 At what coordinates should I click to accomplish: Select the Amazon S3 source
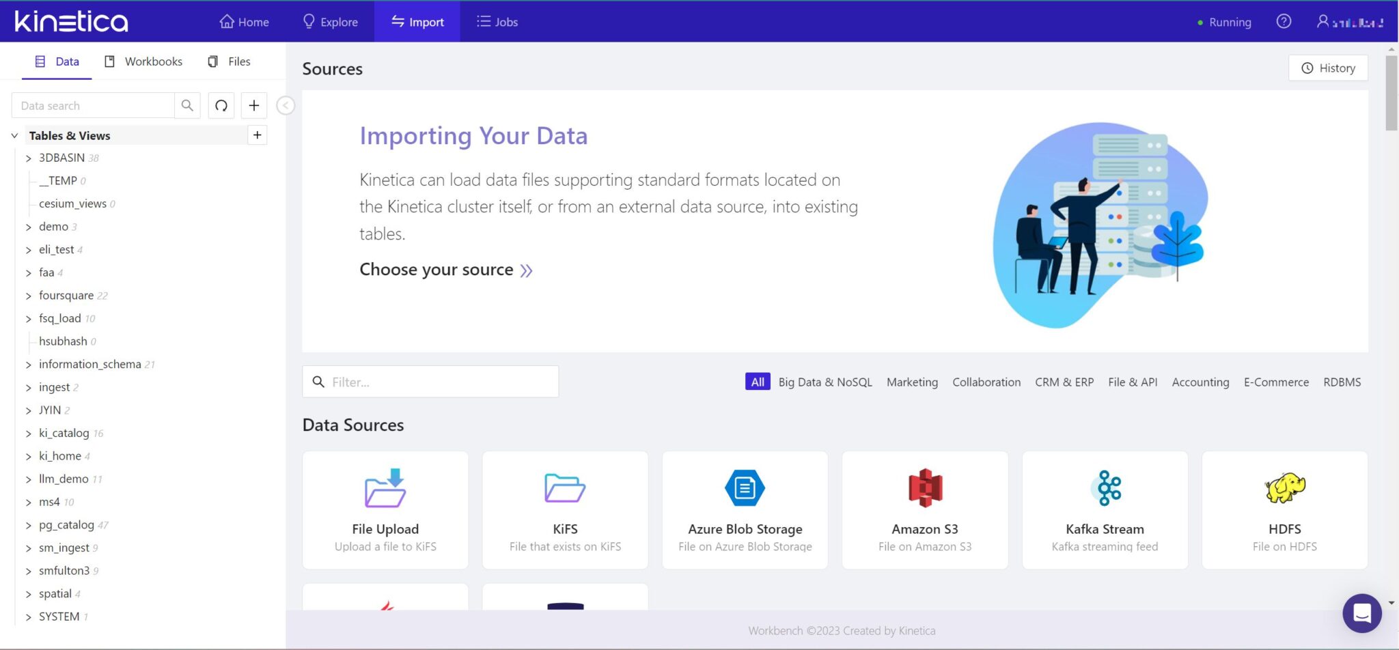(924, 509)
